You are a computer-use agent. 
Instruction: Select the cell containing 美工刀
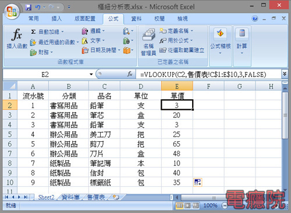coord(104,134)
